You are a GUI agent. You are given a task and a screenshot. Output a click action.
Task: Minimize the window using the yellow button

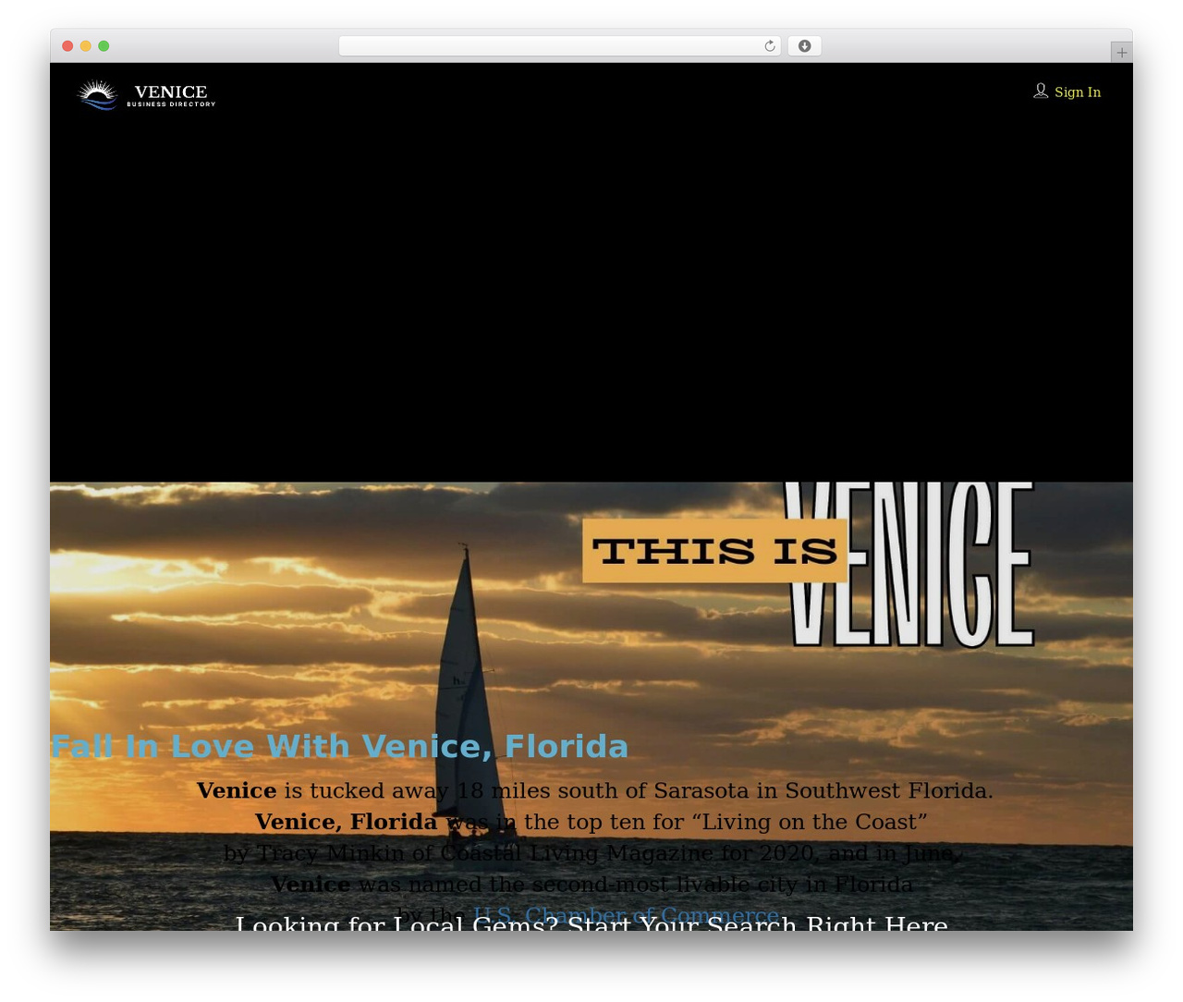85,46
